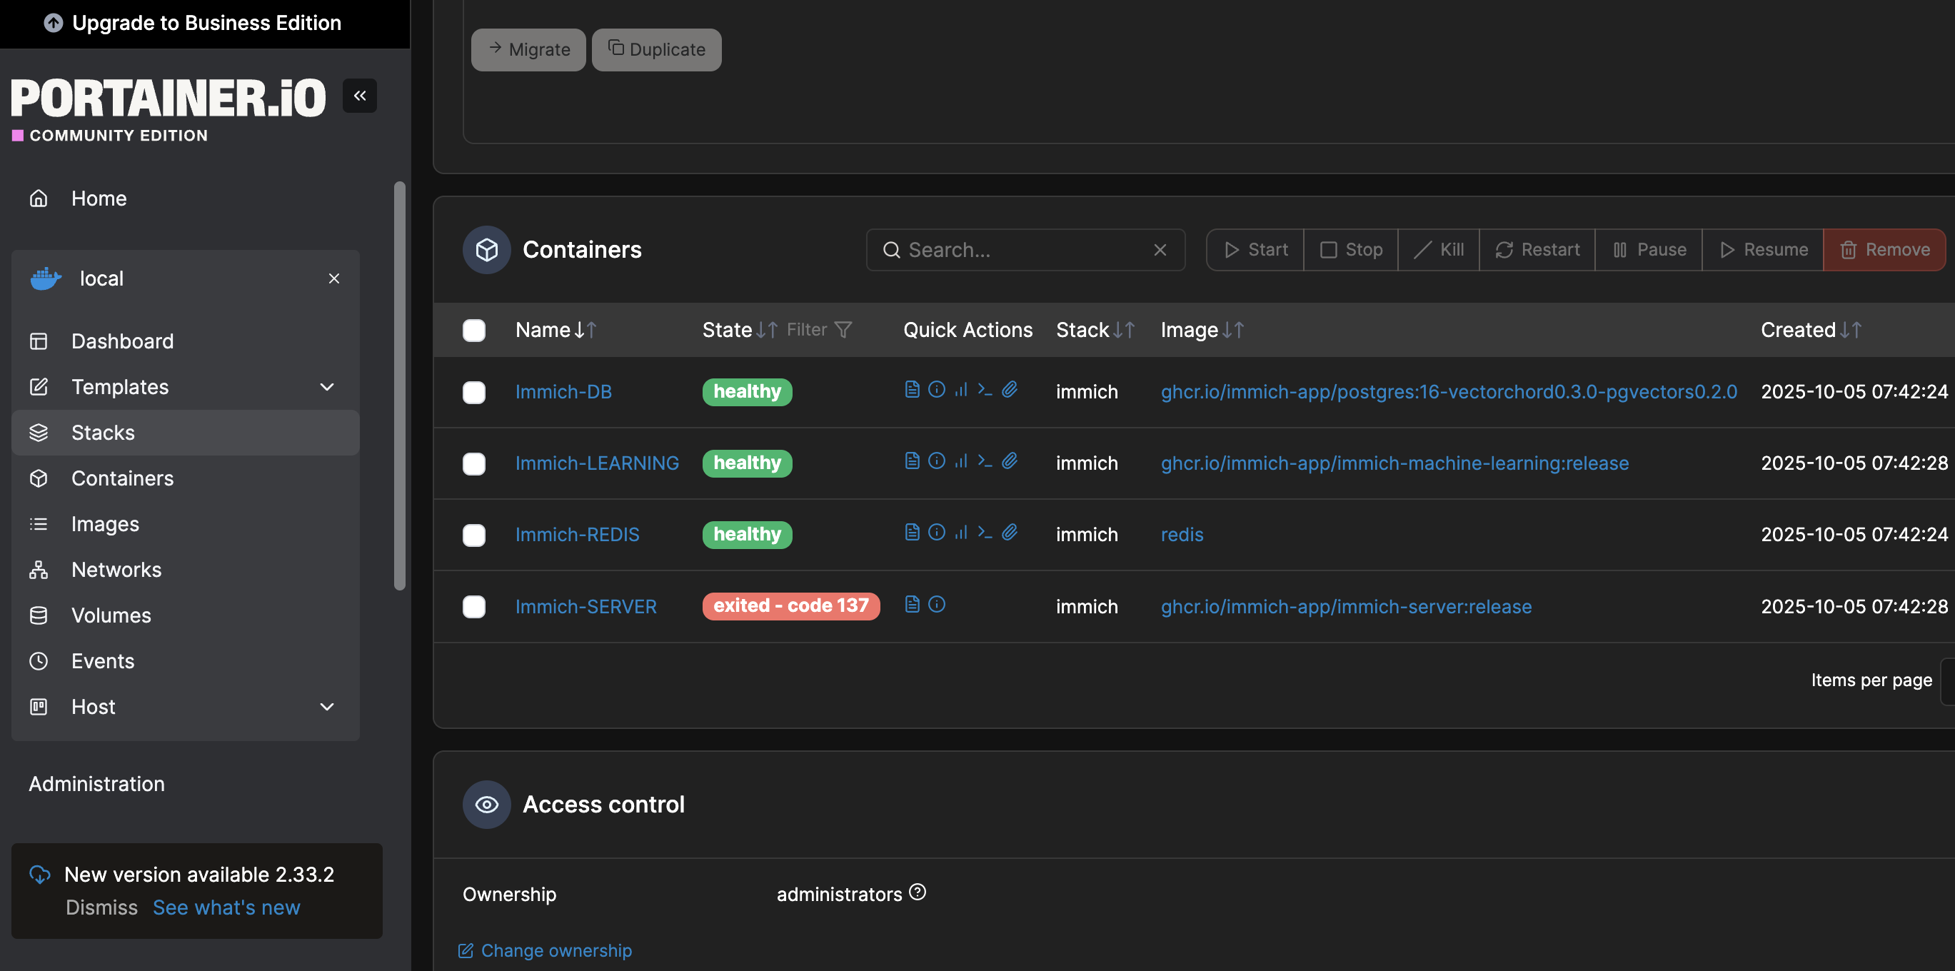Open logs icon for Immich-DB container
This screenshot has width=1955, height=971.
tap(913, 390)
